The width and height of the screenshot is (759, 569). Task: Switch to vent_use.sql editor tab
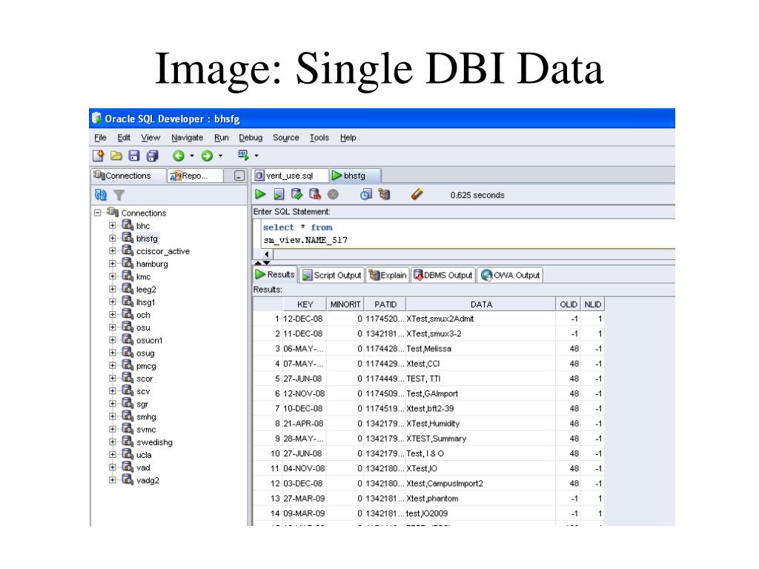[x=290, y=176]
